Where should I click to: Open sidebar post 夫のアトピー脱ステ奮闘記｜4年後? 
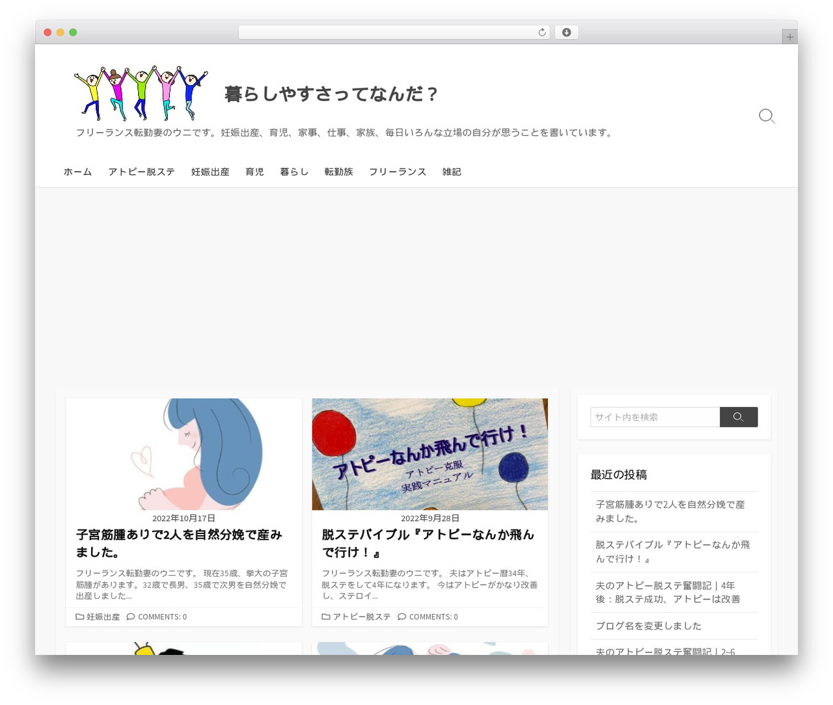tap(668, 592)
